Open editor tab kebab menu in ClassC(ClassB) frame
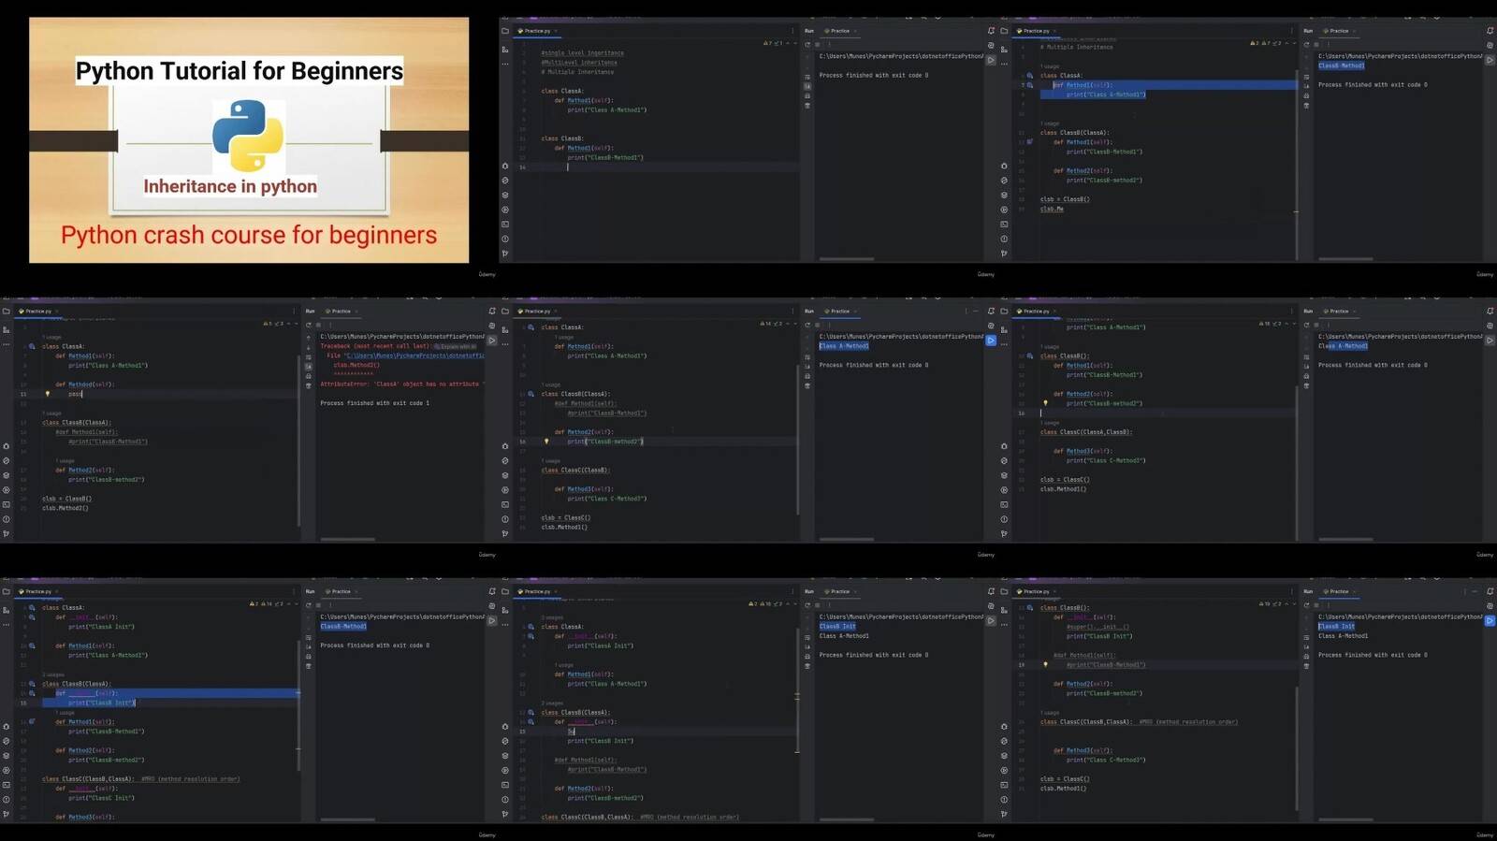 793,312
